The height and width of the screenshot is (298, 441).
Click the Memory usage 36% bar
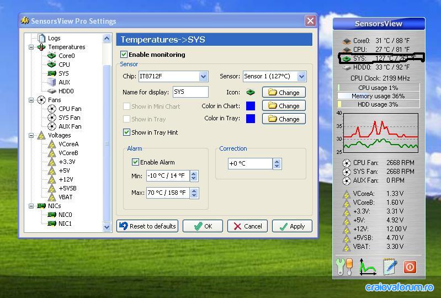pos(378,96)
